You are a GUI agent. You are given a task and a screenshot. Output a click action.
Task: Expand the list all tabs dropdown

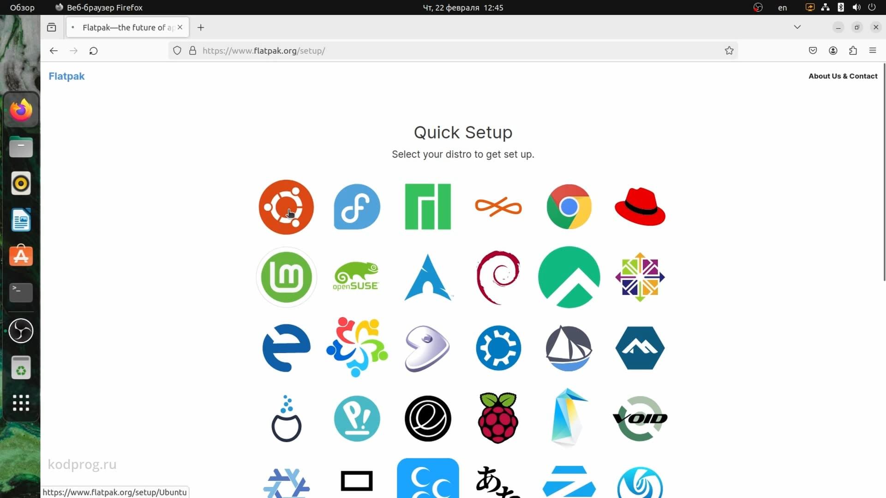tap(797, 27)
